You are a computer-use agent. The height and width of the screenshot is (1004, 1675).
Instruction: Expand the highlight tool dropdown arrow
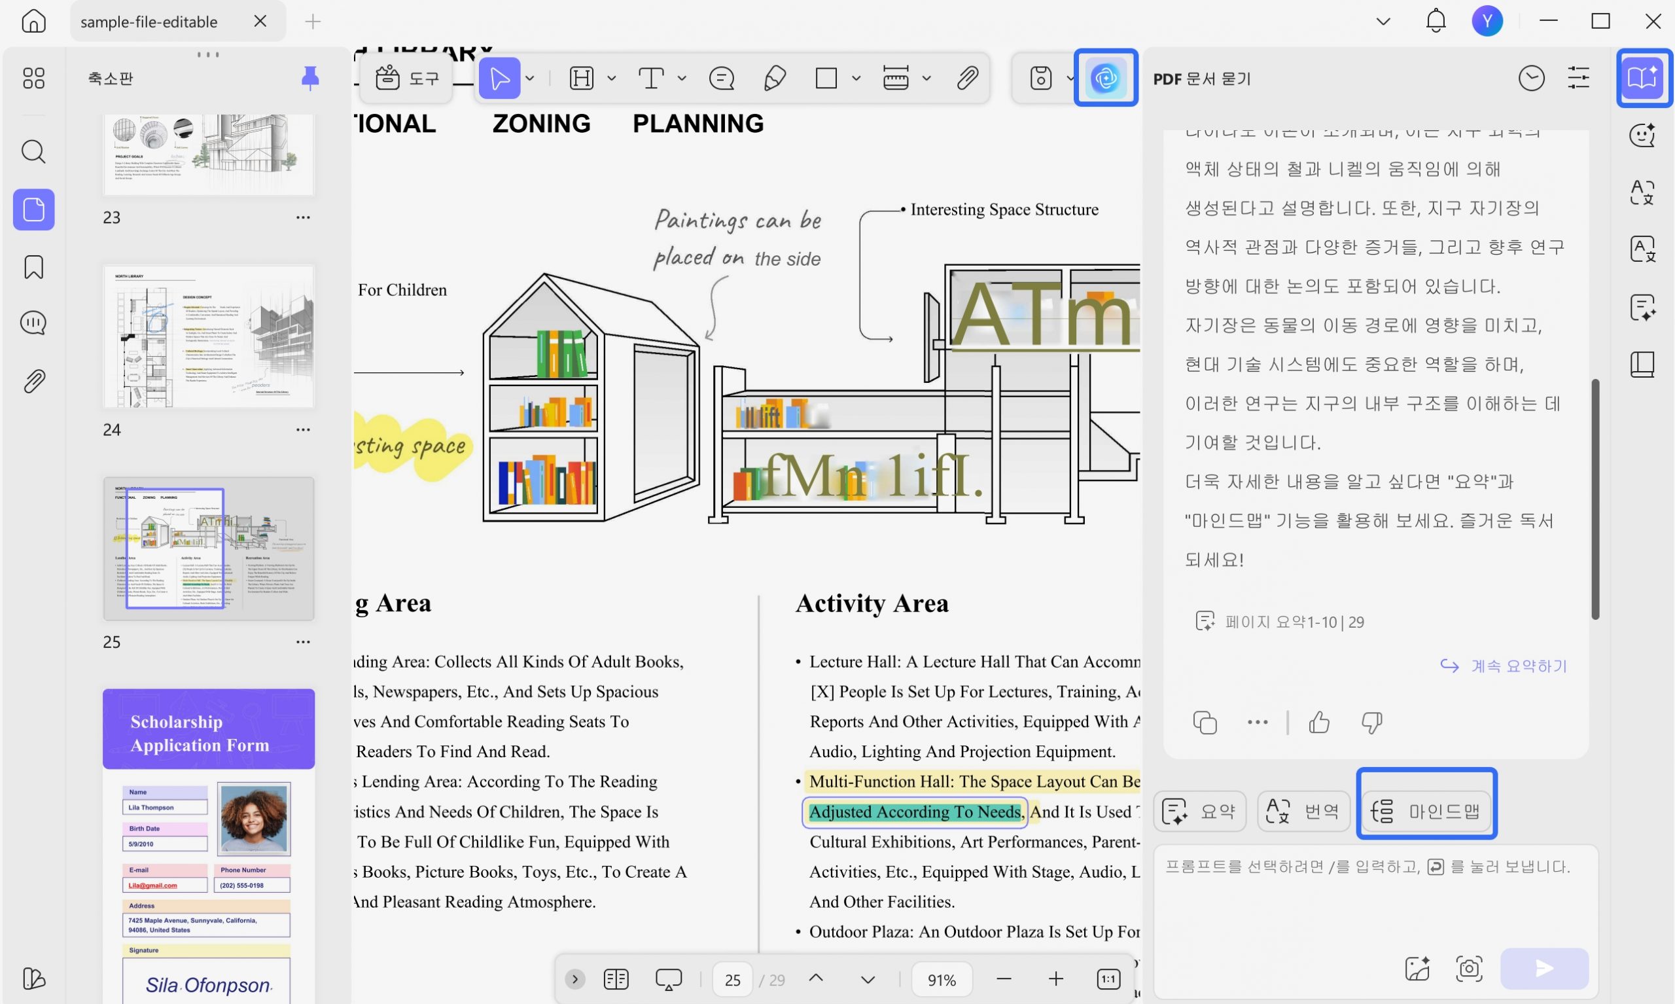tap(612, 79)
